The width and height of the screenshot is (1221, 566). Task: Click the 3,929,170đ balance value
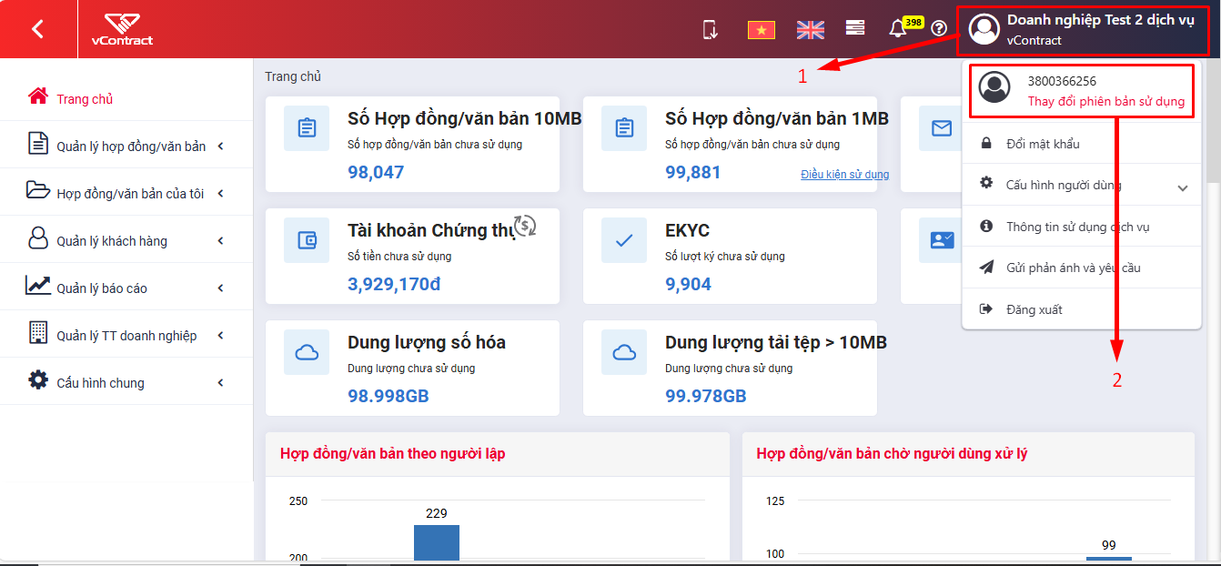pos(394,284)
